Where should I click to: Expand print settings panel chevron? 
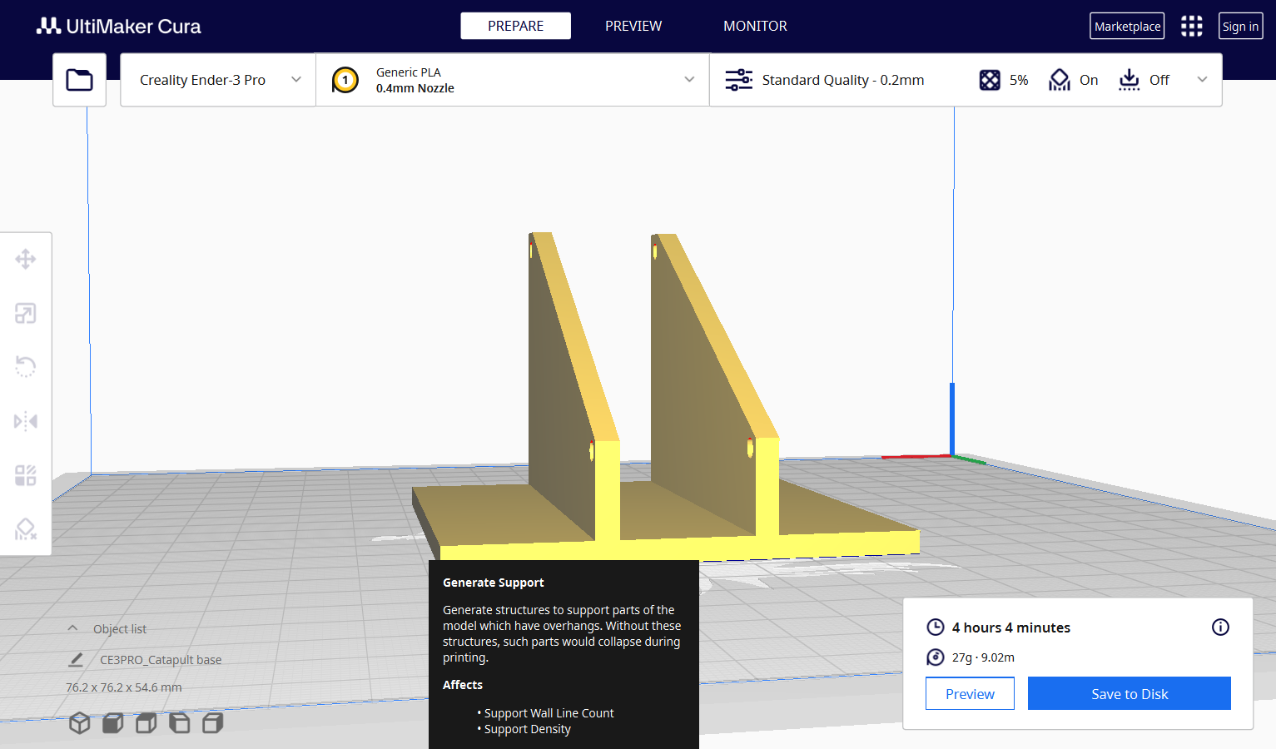coord(1202,80)
